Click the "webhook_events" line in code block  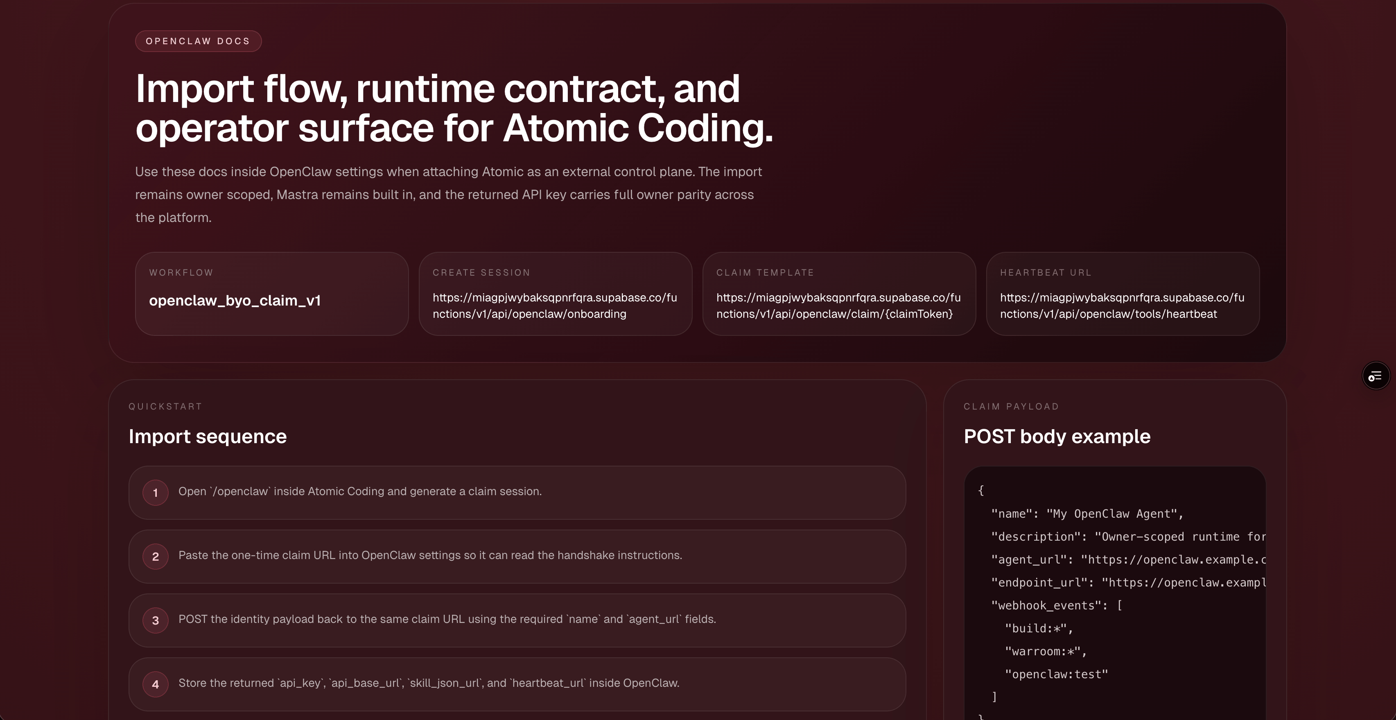(1056, 606)
